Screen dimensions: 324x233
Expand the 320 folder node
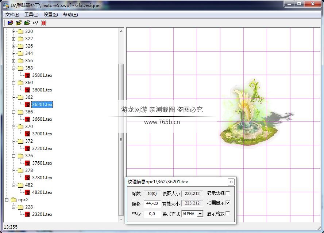[13, 31]
